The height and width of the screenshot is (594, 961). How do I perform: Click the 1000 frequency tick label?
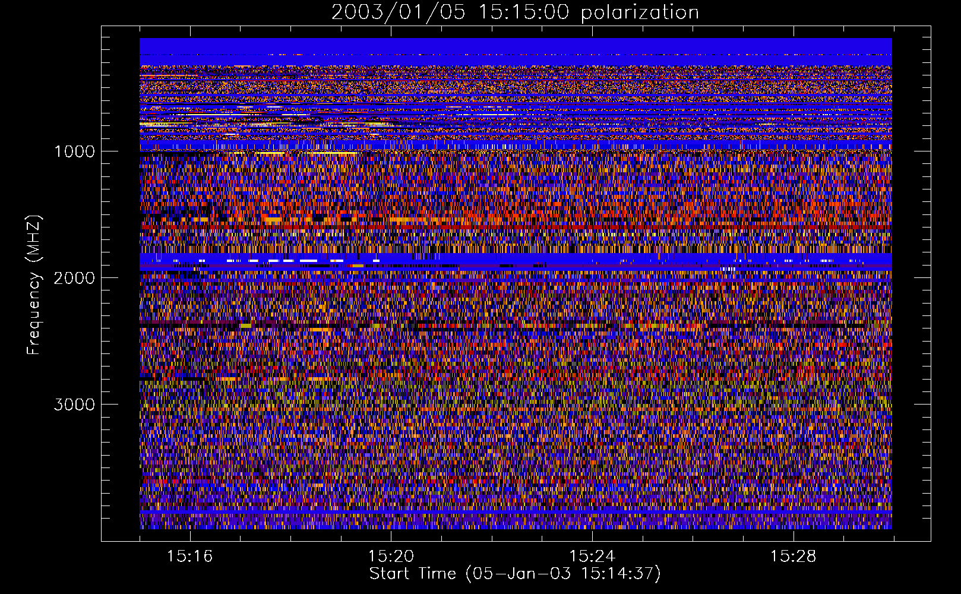[x=75, y=151]
